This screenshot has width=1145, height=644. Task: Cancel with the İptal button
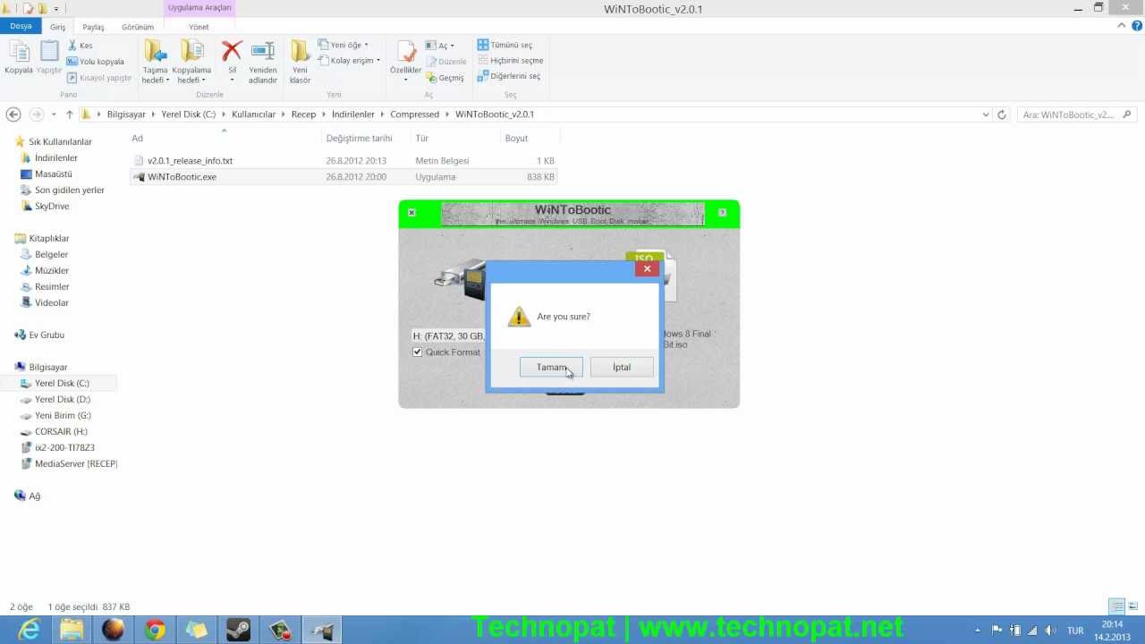(x=622, y=368)
